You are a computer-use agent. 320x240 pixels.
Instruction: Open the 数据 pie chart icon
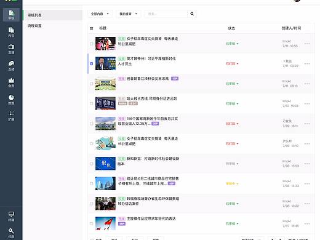click(x=11, y=99)
